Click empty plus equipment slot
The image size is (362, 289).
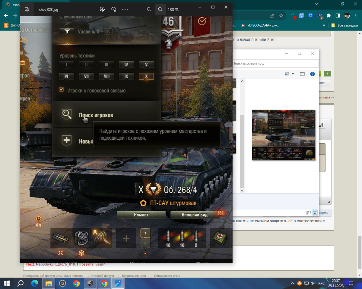(126, 238)
